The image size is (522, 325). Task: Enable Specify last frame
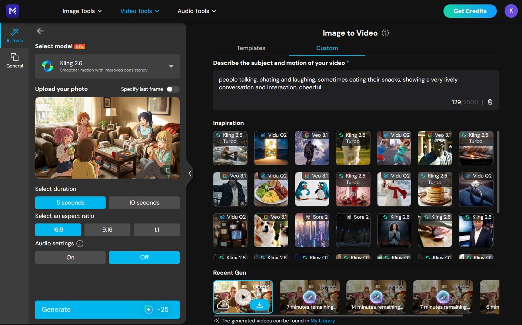click(172, 89)
